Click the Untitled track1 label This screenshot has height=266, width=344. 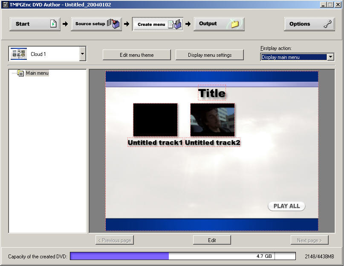pos(155,143)
